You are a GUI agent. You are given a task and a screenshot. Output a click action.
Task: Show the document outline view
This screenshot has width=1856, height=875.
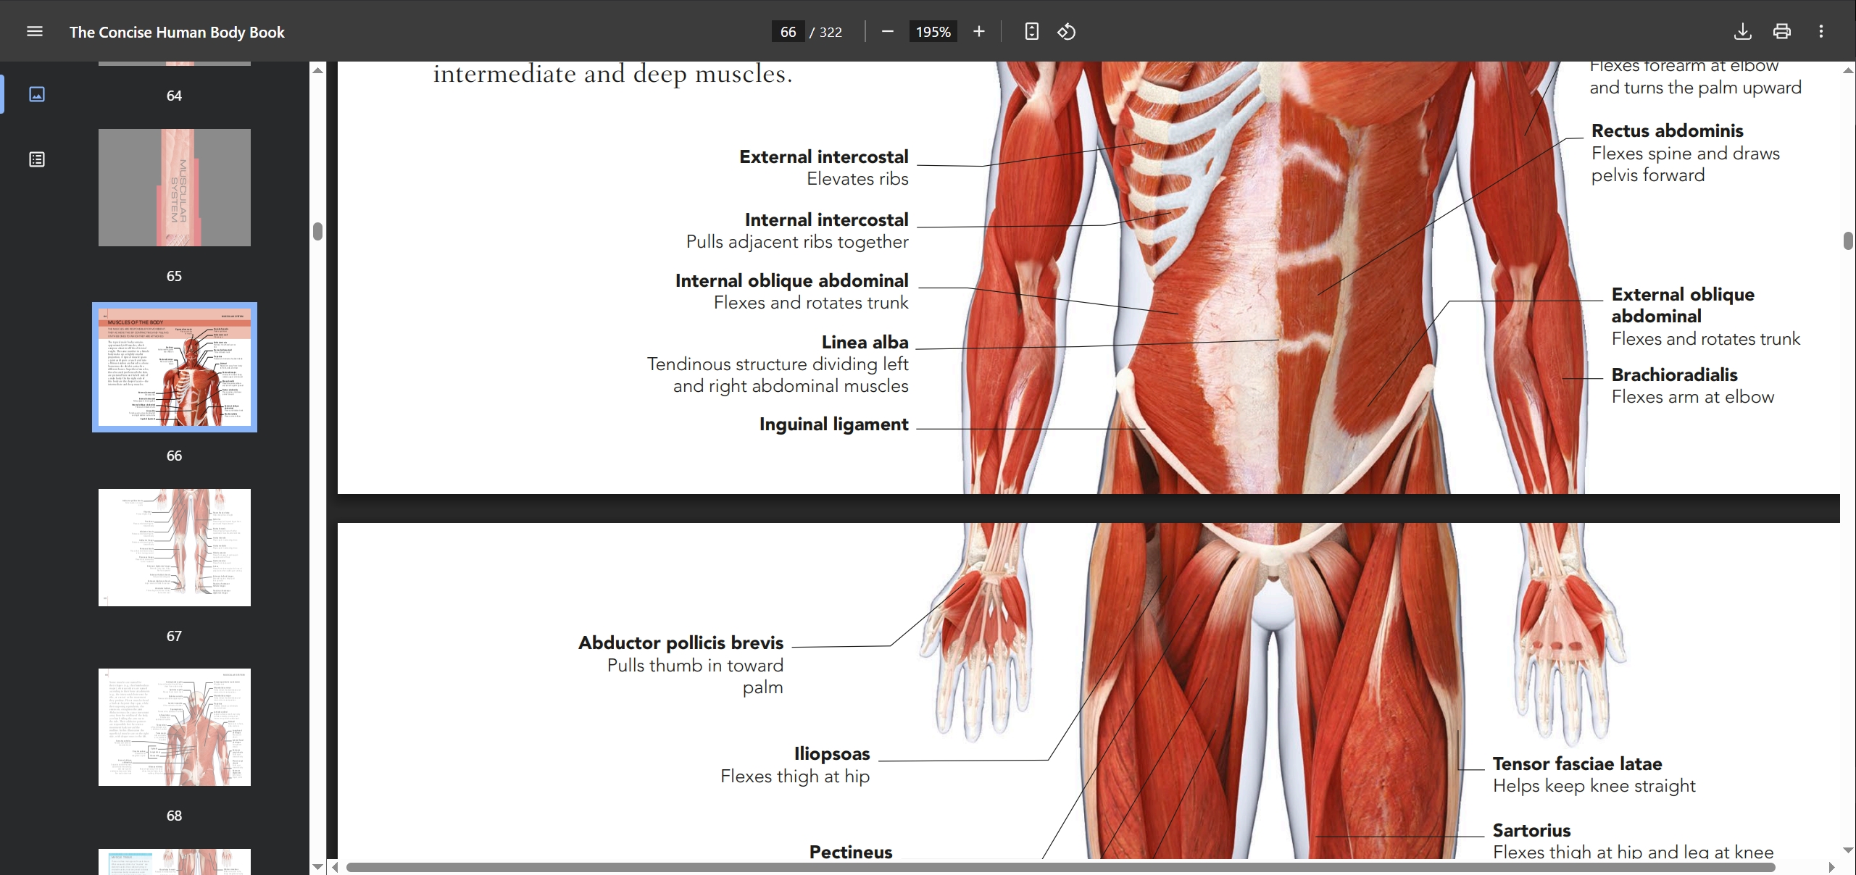coord(37,159)
